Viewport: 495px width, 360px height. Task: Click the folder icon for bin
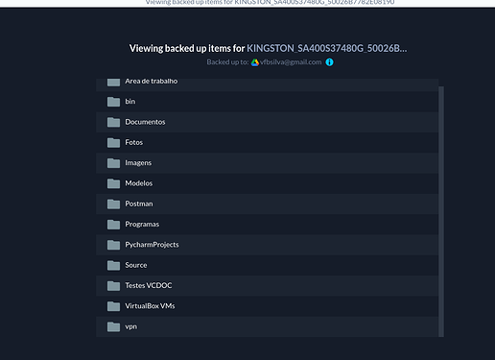tap(113, 102)
